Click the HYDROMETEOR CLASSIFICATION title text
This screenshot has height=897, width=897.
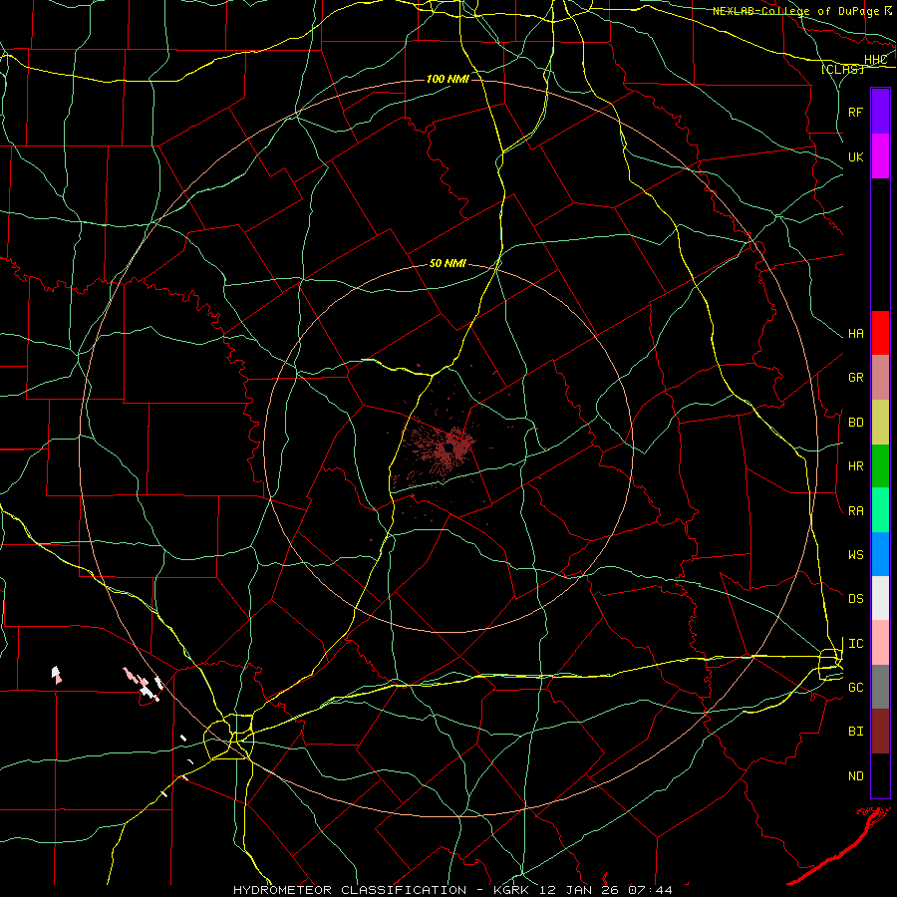[x=350, y=890]
